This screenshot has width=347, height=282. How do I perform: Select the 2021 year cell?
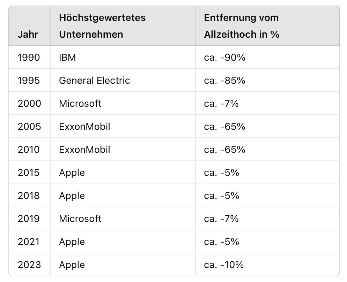(x=29, y=242)
